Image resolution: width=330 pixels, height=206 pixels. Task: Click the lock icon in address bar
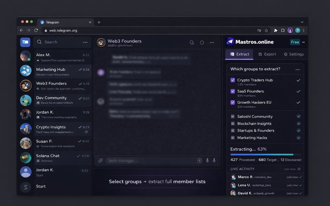coord(46,30)
